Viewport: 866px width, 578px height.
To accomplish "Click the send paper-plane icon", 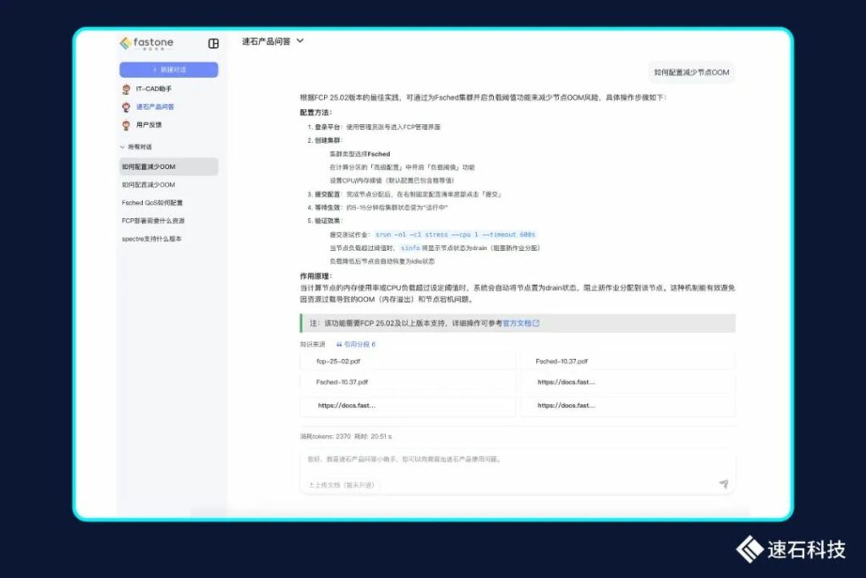I will [x=723, y=483].
